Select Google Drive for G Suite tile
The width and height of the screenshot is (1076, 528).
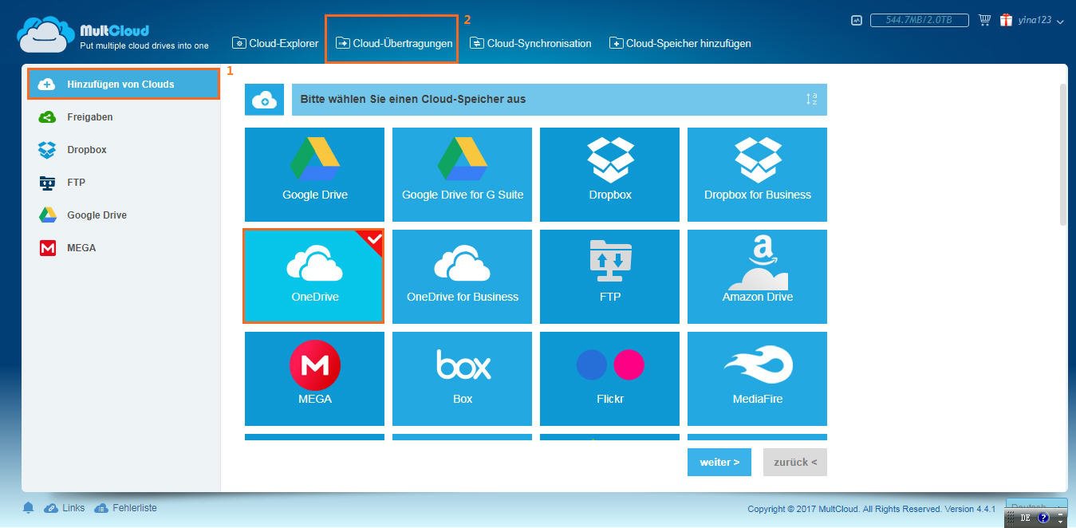click(x=462, y=175)
